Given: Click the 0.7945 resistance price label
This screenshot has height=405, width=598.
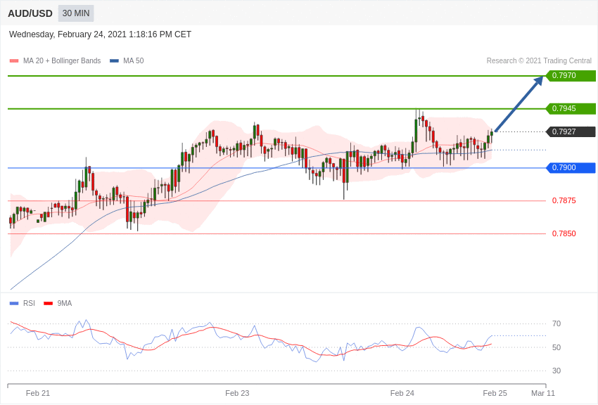Looking at the screenshot, I should click(571, 108).
